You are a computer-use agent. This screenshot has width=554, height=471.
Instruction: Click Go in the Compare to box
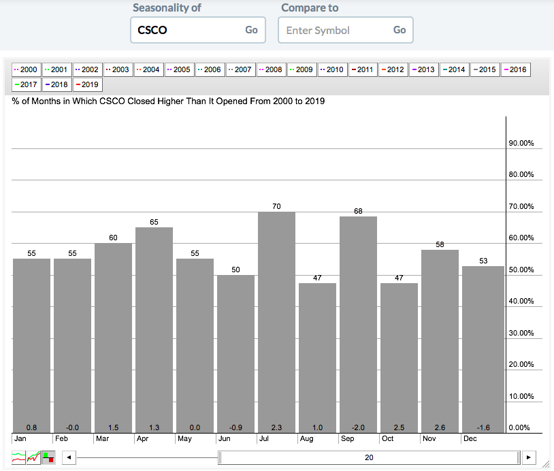click(x=400, y=30)
